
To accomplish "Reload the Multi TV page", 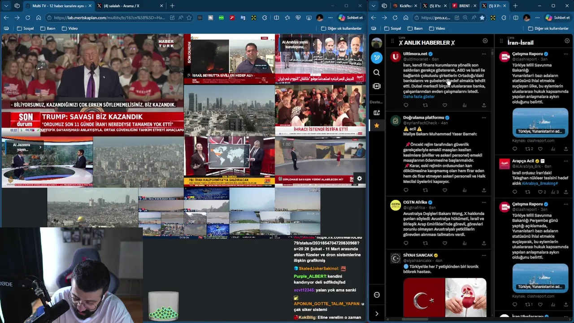I will (28, 17).
